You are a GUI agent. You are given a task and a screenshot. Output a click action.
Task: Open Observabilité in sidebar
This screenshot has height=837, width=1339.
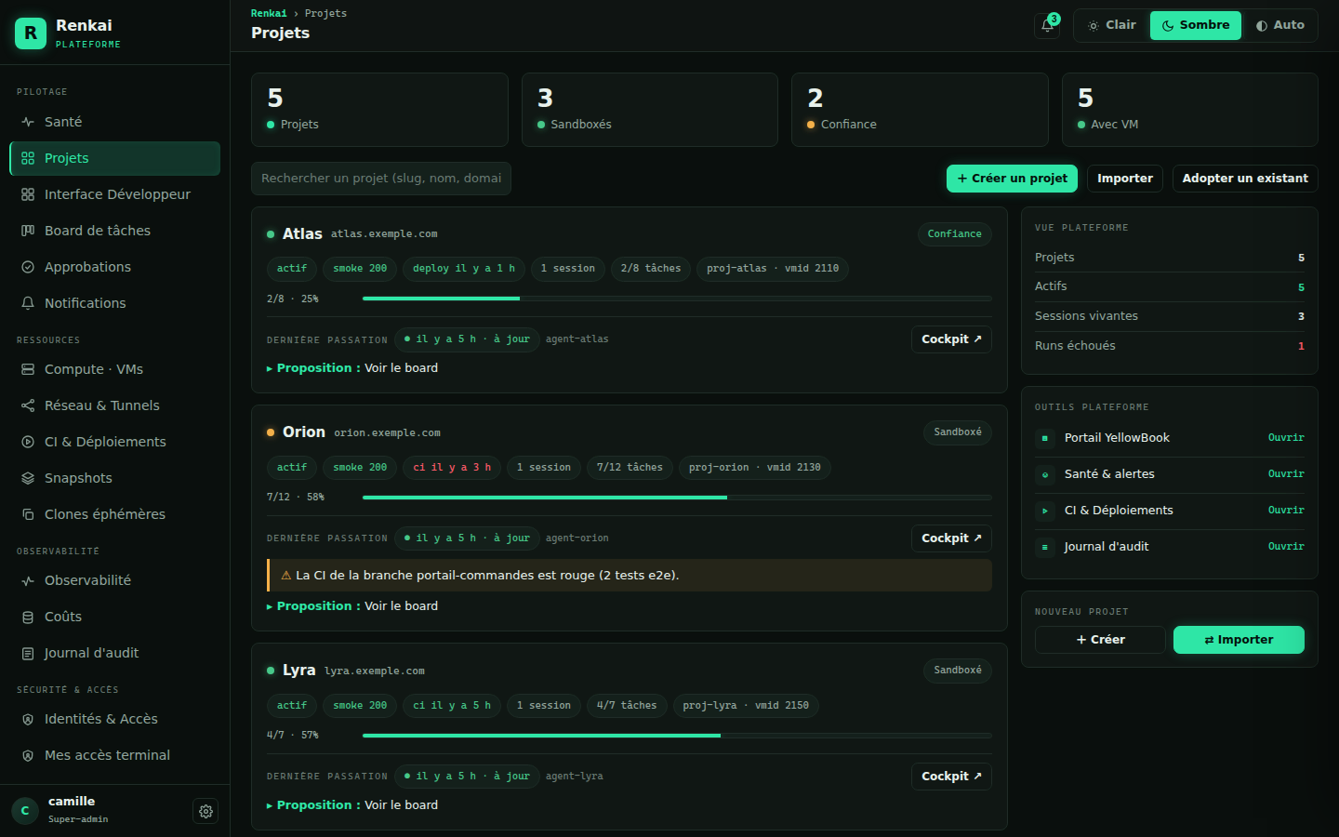tap(114, 580)
